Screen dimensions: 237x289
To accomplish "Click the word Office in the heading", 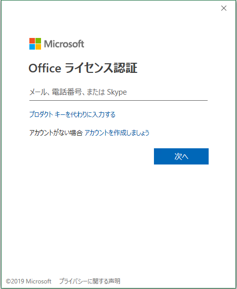I will pos(45,68).
